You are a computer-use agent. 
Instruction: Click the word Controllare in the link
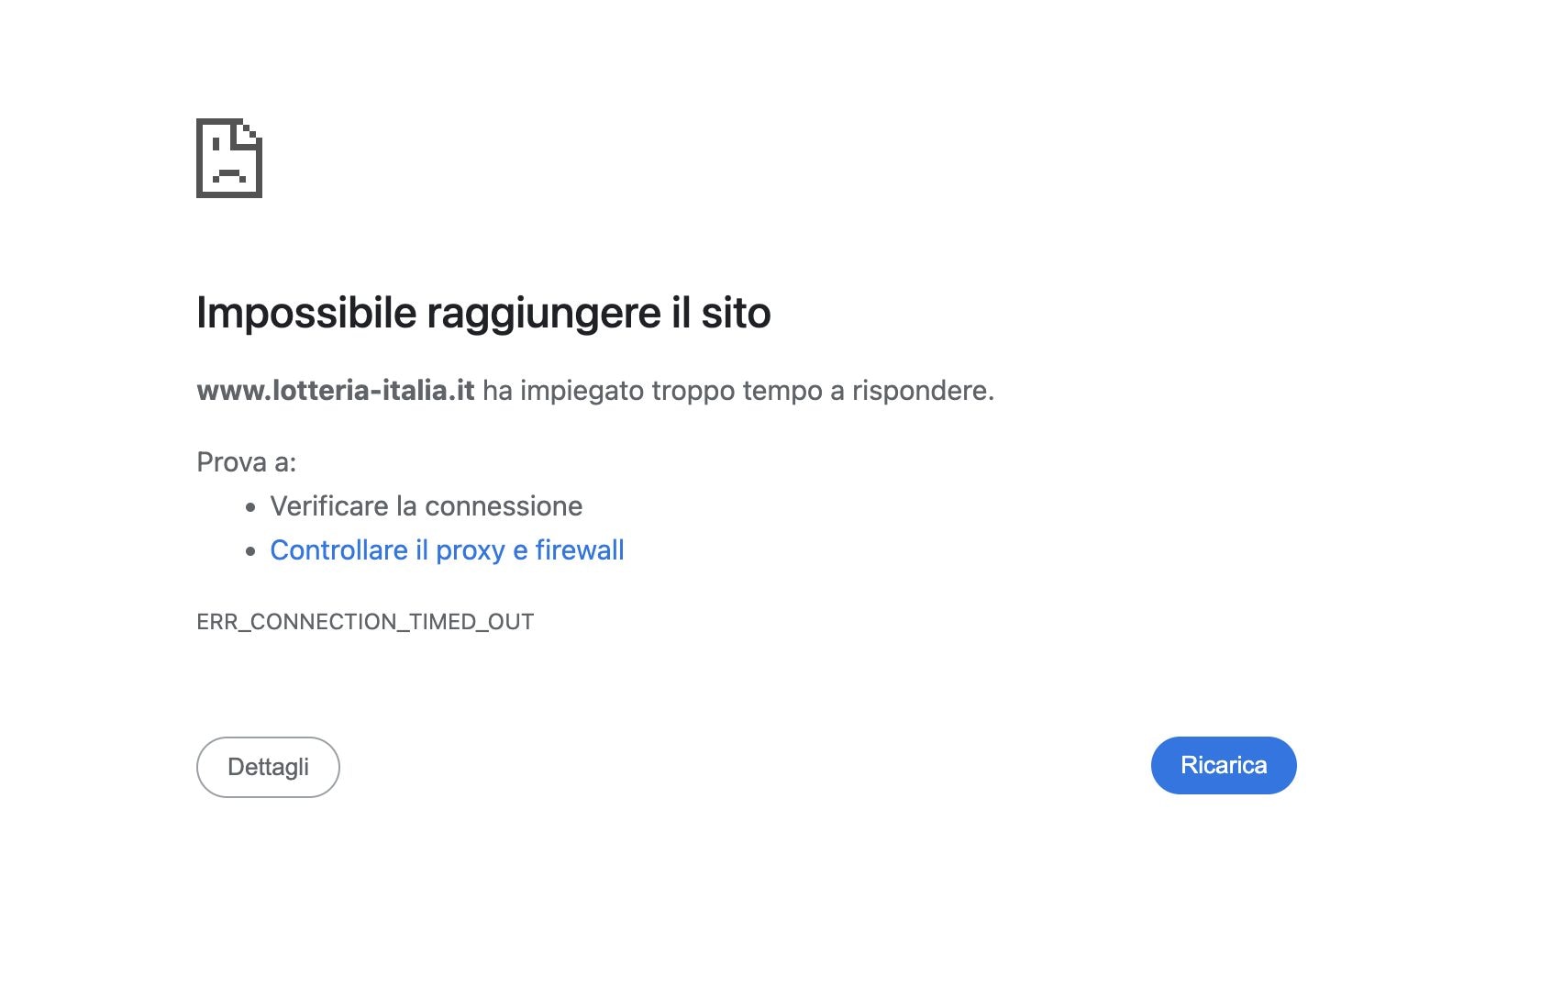[x=338, y=550]
